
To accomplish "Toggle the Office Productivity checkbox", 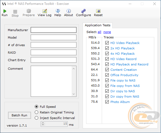I will click(x=107, y=75).
